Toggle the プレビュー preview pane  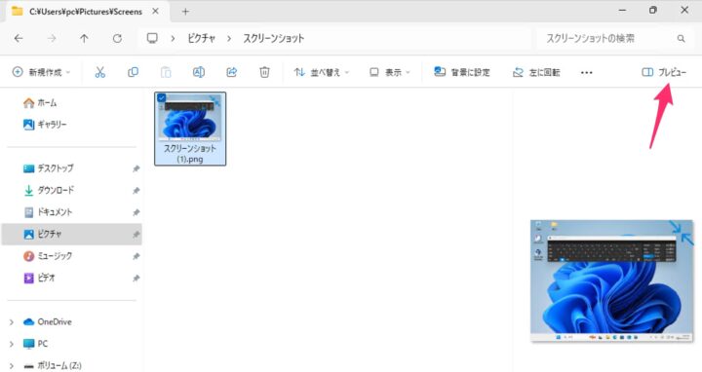(664, 72)
